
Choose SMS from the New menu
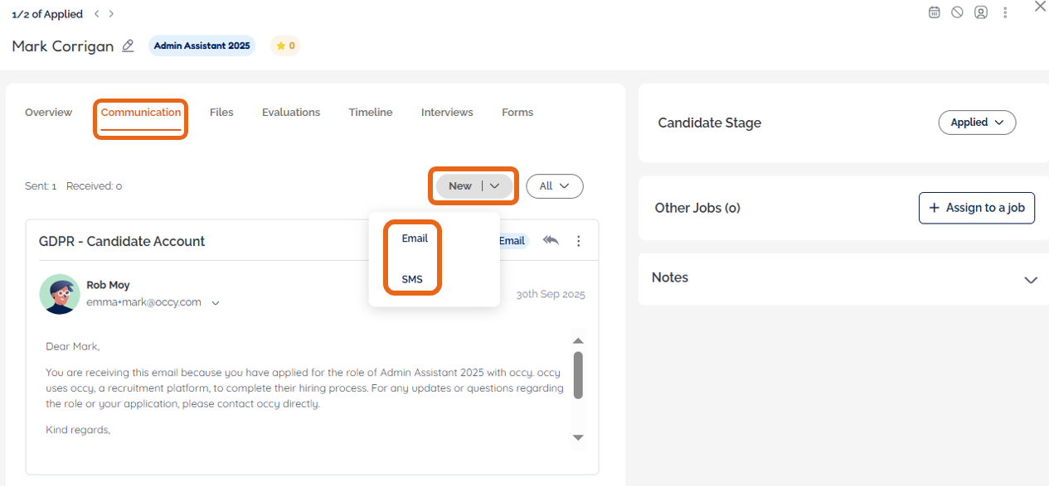pyautogui.click(x=412, y=279)
